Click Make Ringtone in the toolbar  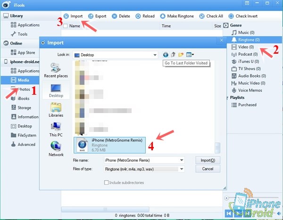point(177,16)
